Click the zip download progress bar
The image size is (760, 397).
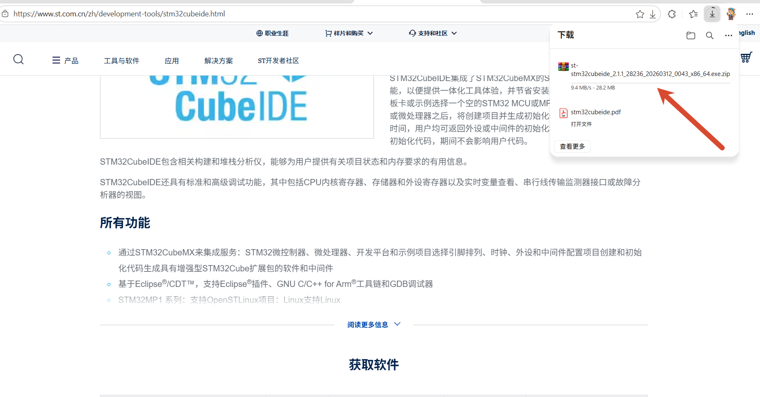coord(650,83)
